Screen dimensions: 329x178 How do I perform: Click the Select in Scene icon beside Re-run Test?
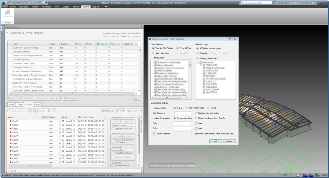click(124, 111)
